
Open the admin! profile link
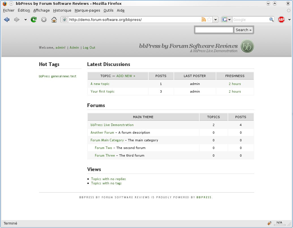[x=60, y=48]
